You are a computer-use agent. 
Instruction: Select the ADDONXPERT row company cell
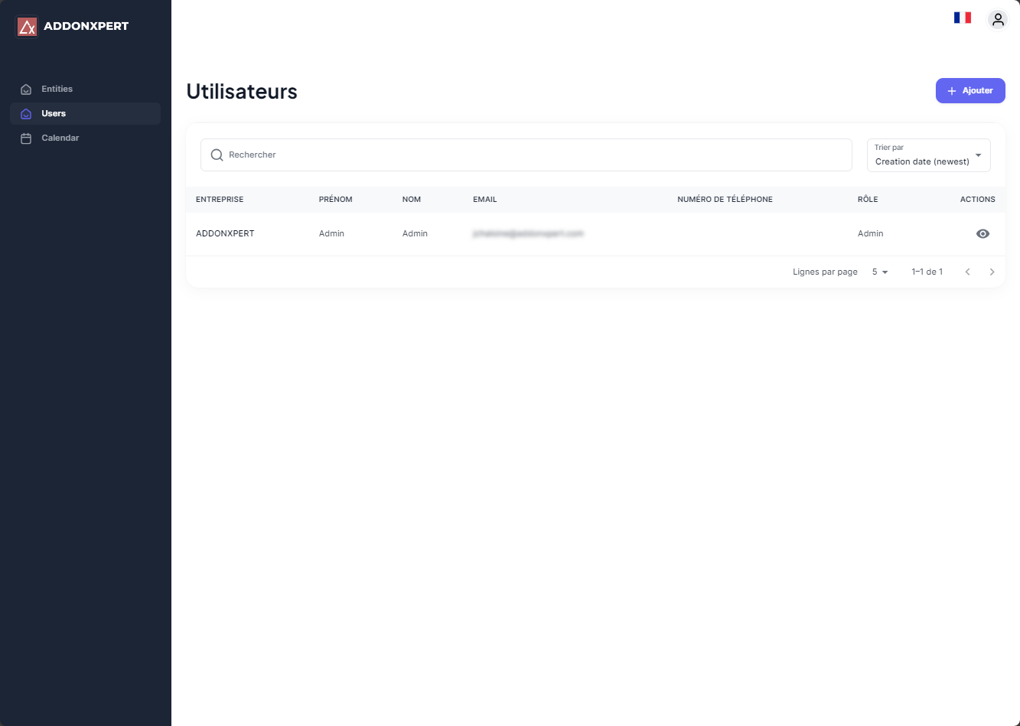point(225,234)
